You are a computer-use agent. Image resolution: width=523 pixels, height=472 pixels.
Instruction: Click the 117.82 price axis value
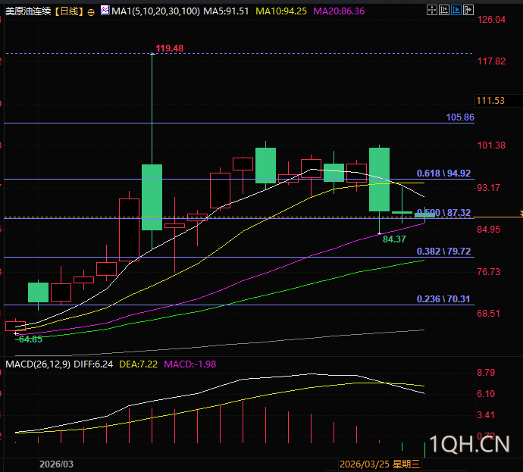coord(491,61)
